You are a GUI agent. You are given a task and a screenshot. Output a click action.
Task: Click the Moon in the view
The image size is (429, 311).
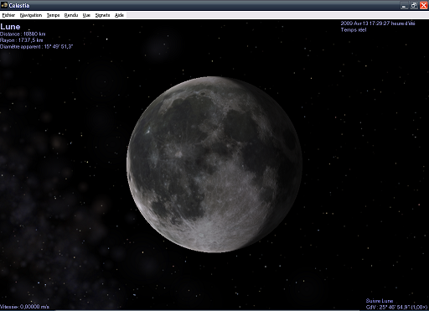(214, 164)
